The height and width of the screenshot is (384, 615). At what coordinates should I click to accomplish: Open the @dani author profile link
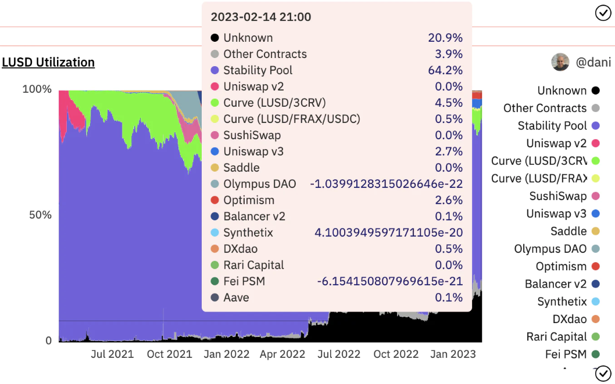[593, 62]
